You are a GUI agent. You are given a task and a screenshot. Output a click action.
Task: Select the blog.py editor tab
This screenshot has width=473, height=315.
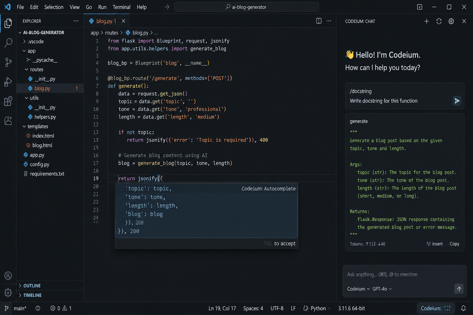[107, 21]
